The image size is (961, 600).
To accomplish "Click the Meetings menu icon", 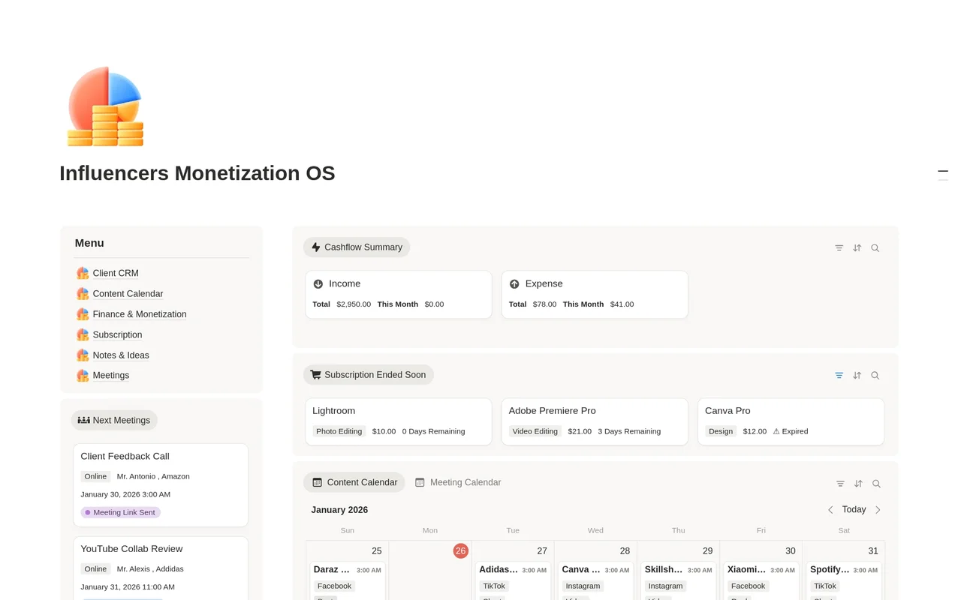I will pyautogui.click(x=83, y=375).
